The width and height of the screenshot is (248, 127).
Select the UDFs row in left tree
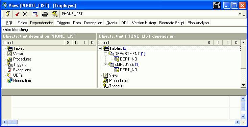(x=18, y=75)
